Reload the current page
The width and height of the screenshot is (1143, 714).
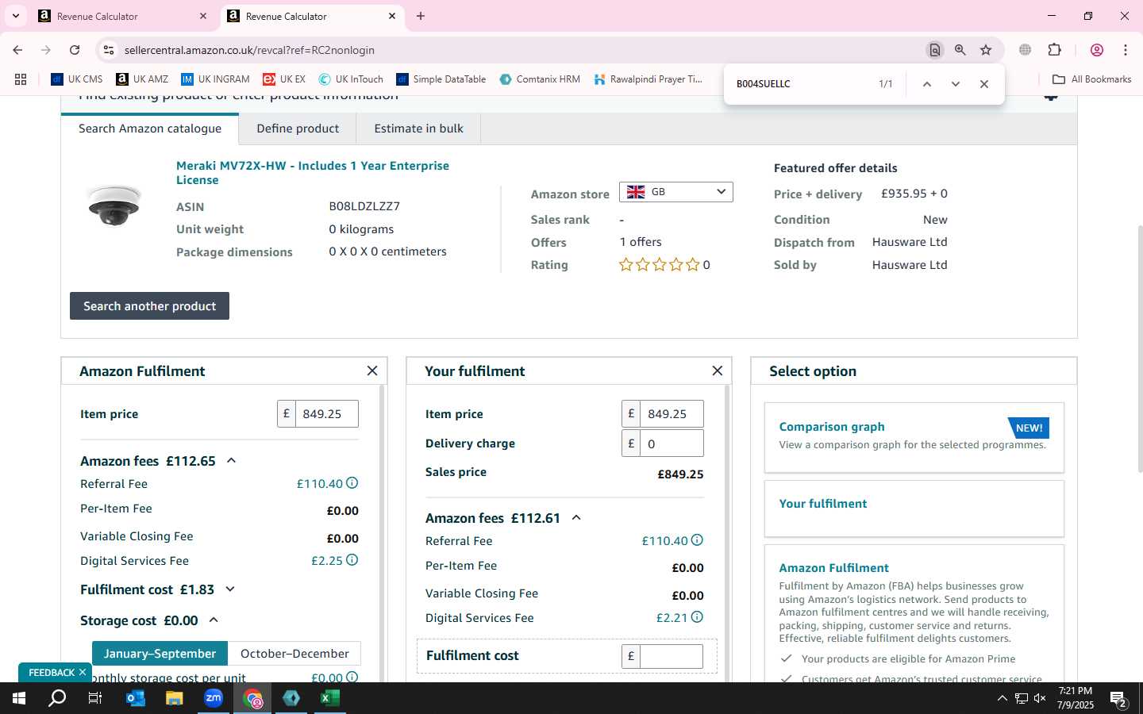75,50
